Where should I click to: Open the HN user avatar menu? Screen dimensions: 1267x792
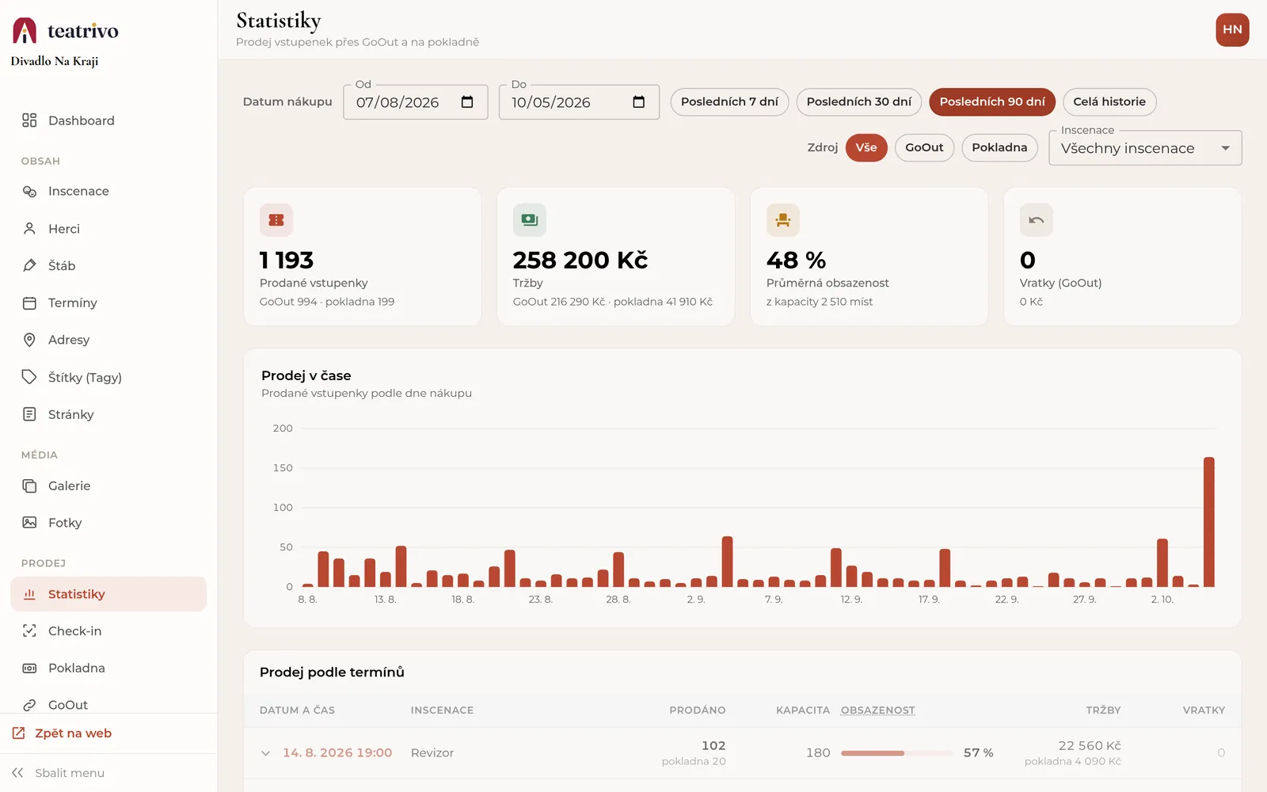pyautogui.click(x=1232, y=30)
